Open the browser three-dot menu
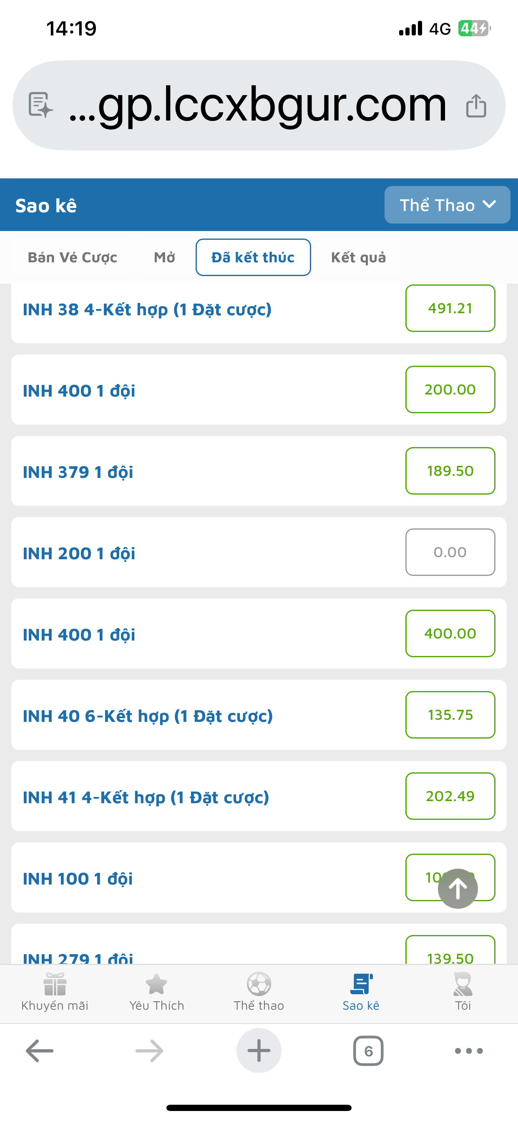The height and width of the screenshot is (1121, 518). tap(469, 1051)
